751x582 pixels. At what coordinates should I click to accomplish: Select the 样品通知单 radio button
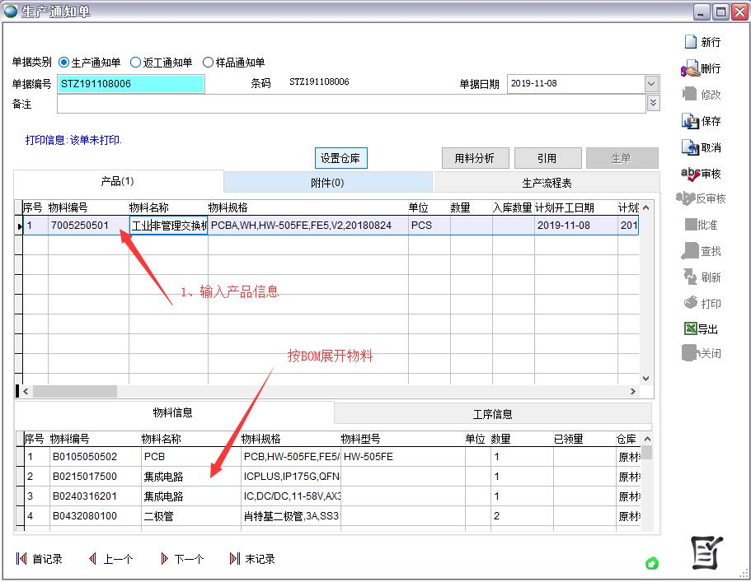click(208, 63)
